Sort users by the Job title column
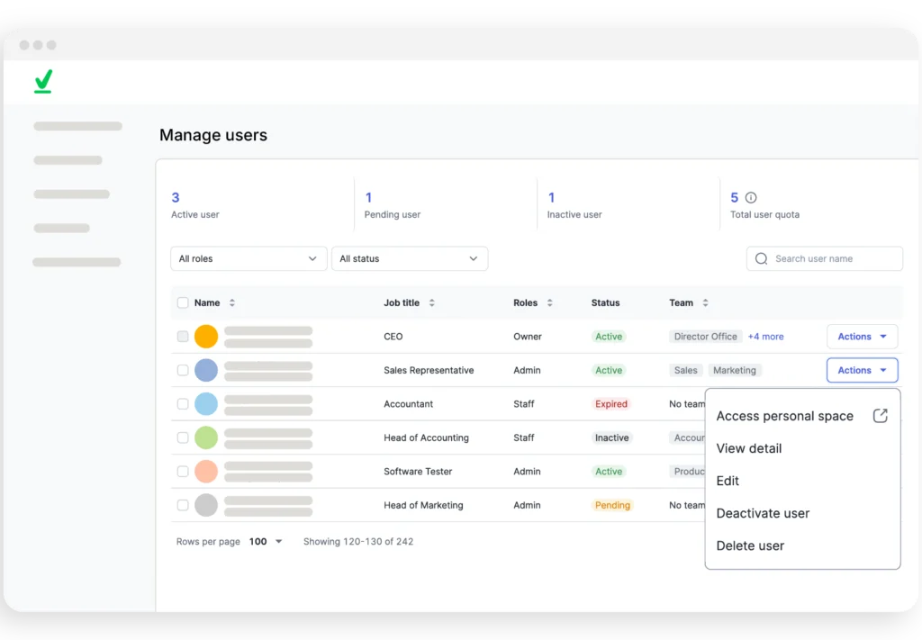The width and height of the screenshot is (922, 640). coord(431,303)
